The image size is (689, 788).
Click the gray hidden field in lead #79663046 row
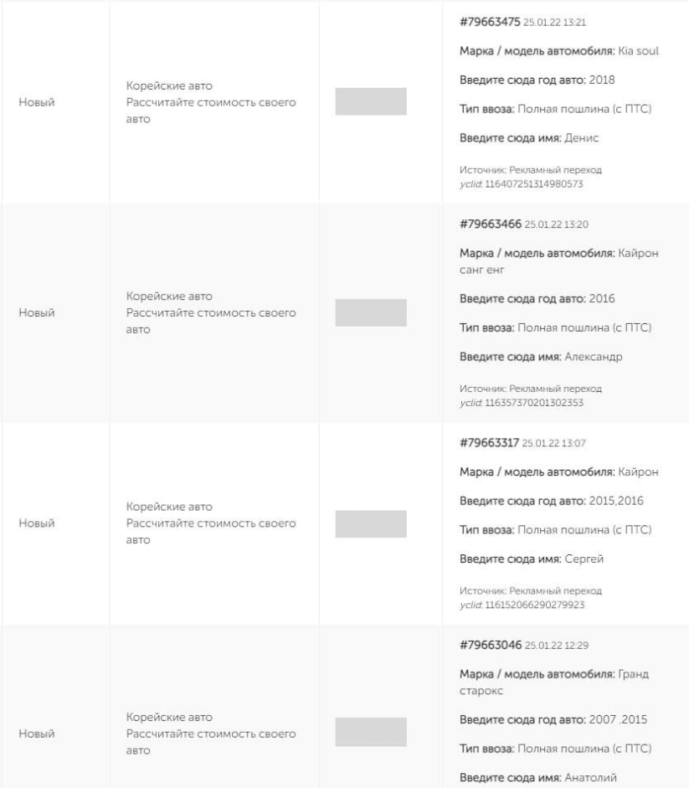(370, 732)
